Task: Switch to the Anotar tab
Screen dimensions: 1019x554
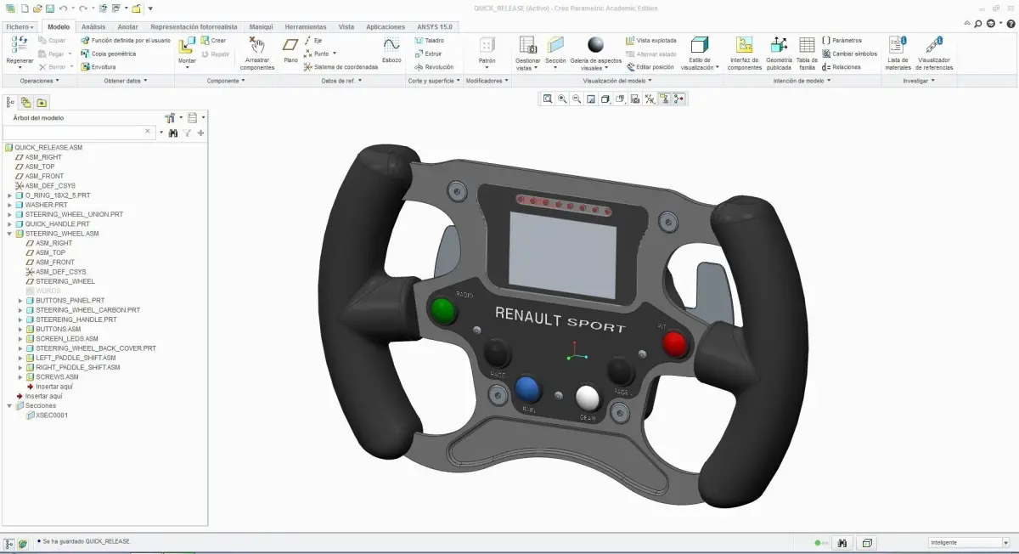Action: 127,26
